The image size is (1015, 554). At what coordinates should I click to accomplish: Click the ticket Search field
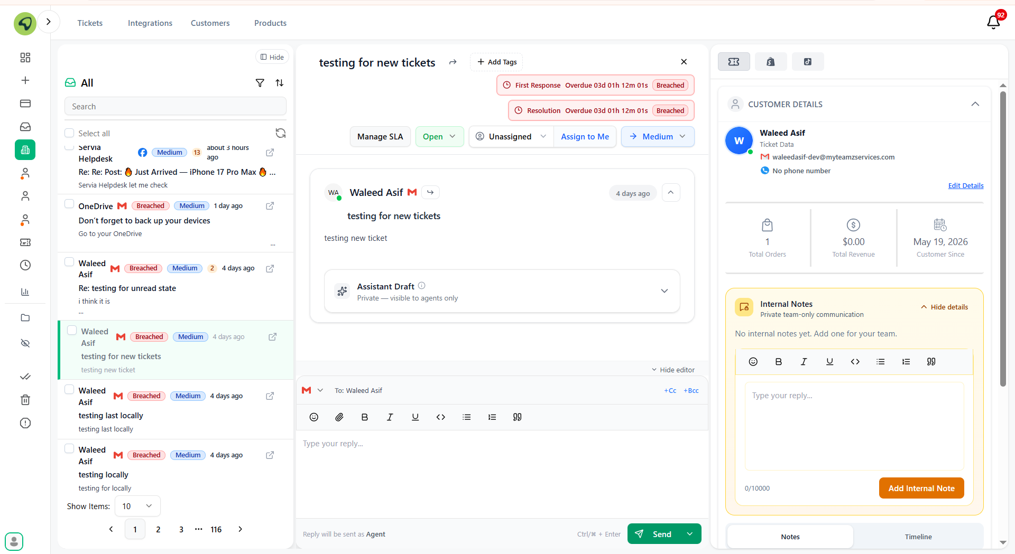176,106
